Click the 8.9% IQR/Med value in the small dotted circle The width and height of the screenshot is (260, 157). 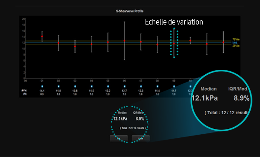point(140,119)
